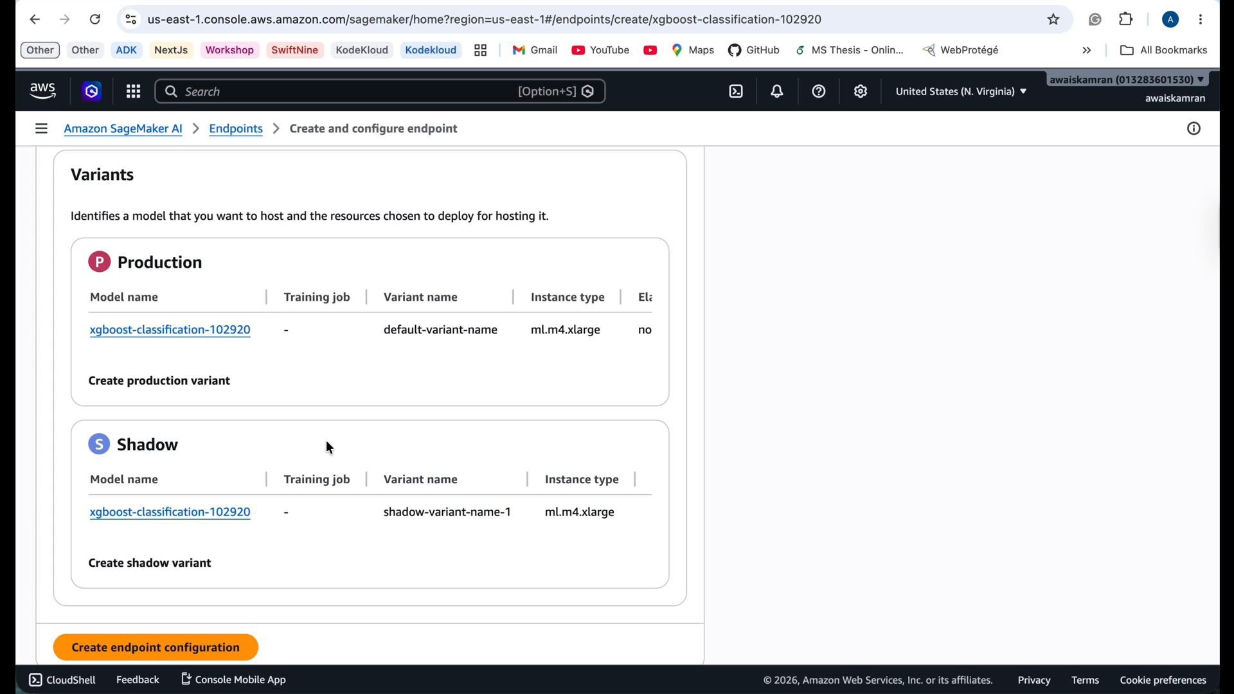Open CloudShell in the footer

click(62, 680)
